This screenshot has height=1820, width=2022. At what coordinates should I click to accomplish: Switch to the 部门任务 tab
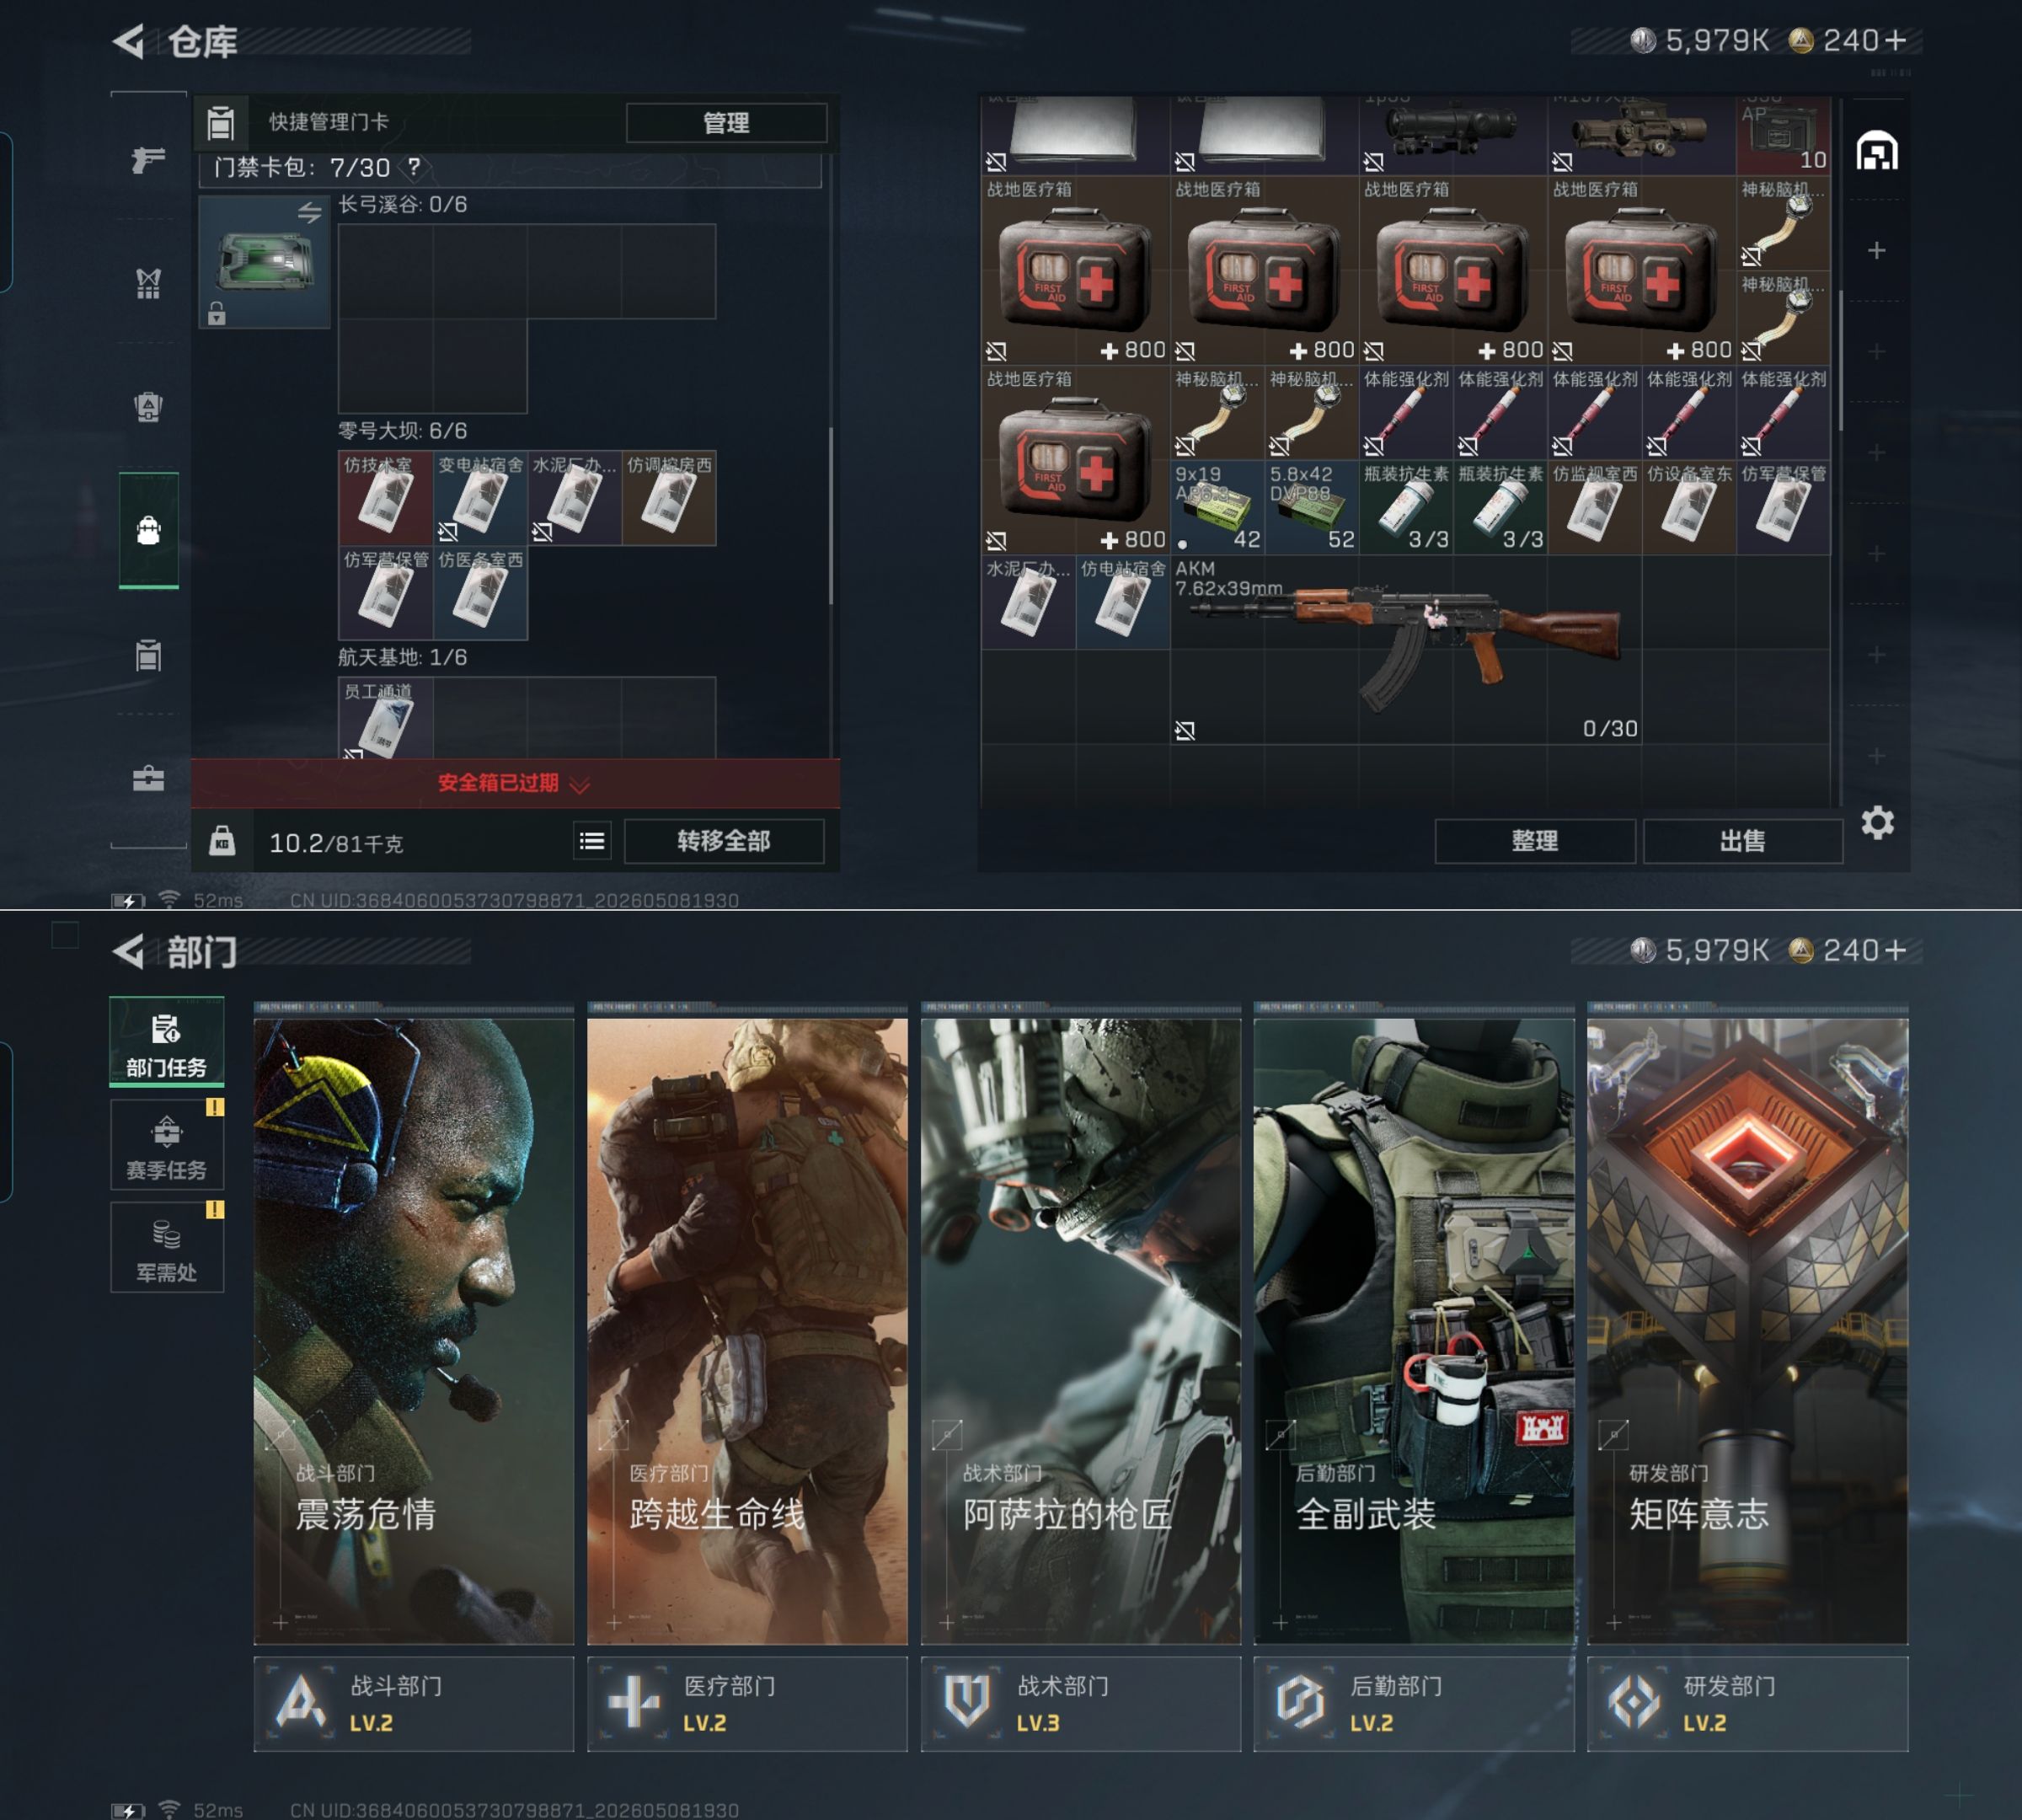click(166, 1042)
